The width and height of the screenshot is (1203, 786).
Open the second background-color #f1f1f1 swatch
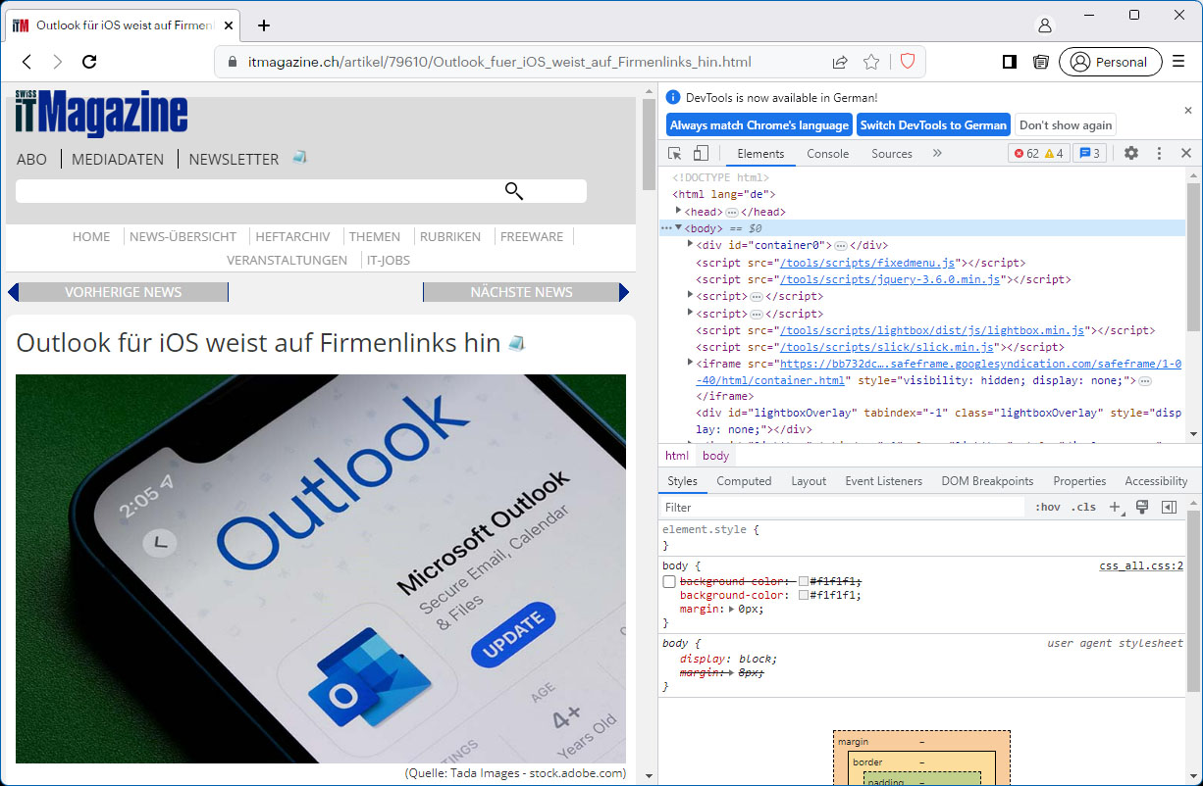(804, 595)
